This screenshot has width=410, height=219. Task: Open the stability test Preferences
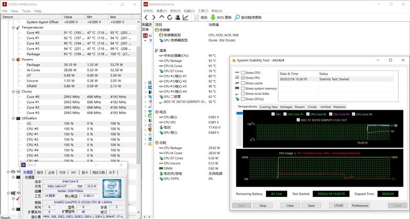tap(360, 206)
